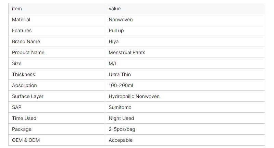Click the 2-5pcs/bag package value
Viewport: 274px width, 148px height.
[x=122, y=129]
